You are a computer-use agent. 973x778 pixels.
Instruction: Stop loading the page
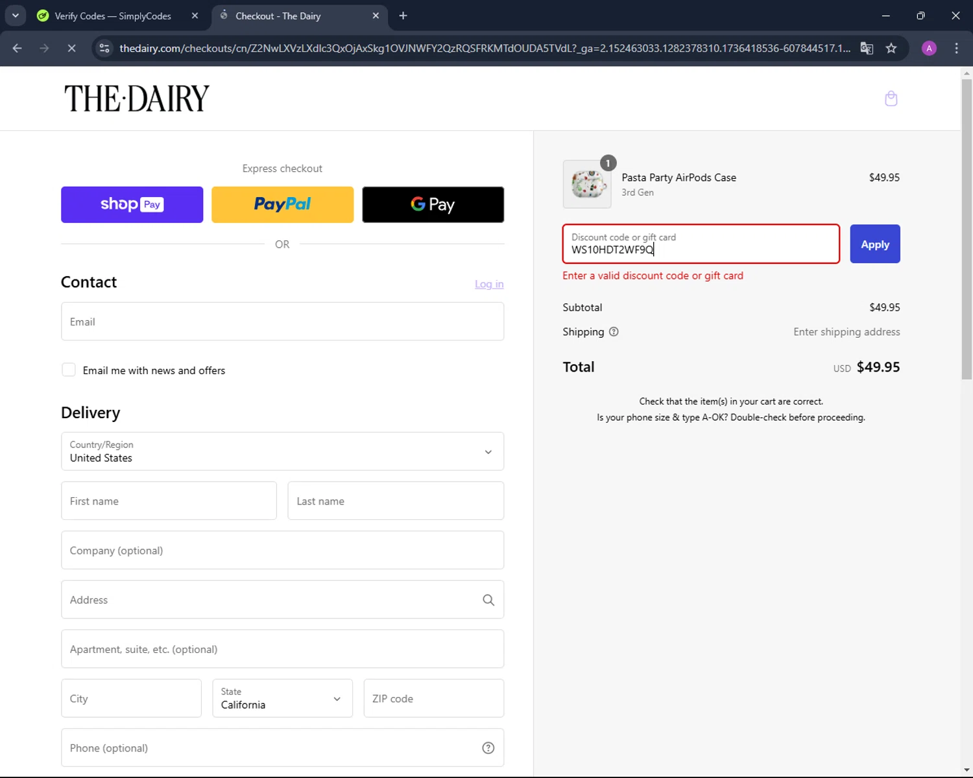pos(71,48)
